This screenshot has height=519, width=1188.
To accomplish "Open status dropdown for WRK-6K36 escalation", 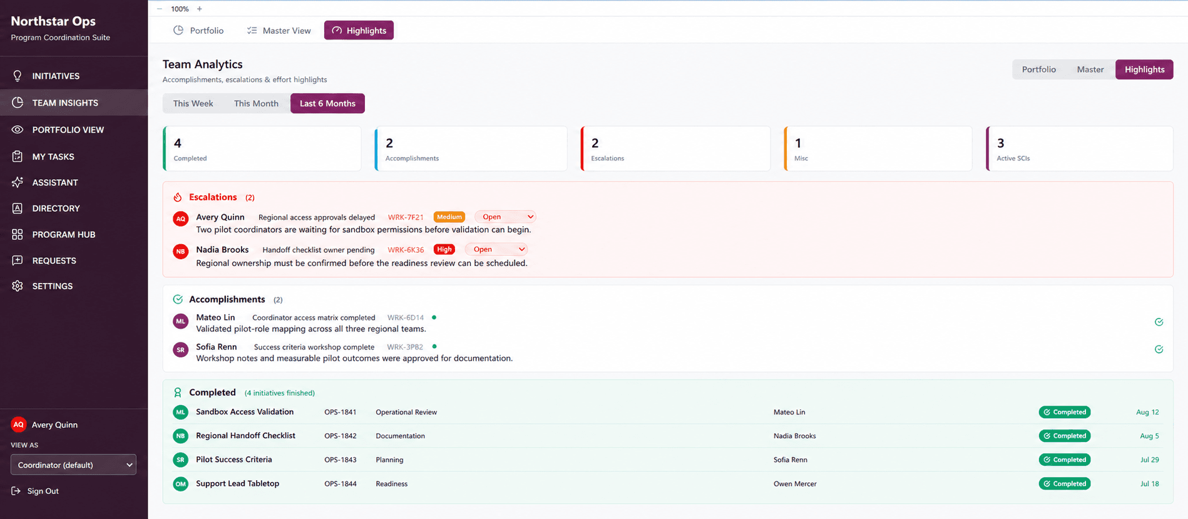I will (496, 249).
